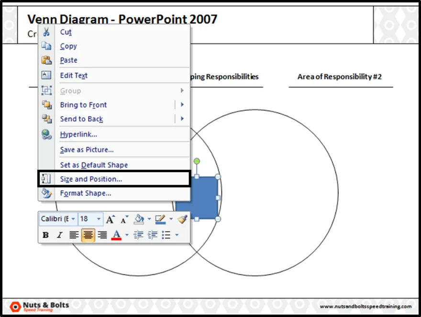Click the Size and Position icon
The width and height of the screenshot is (421, 317).
tap(46, 179)
